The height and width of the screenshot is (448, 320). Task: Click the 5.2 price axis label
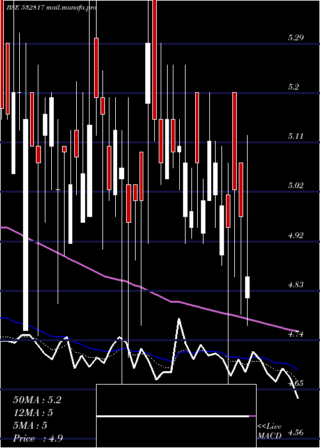coord(294,86)
